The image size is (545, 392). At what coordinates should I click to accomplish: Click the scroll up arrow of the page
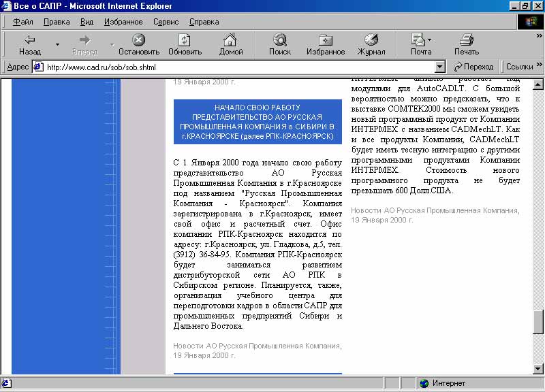(x=538, y=84)
